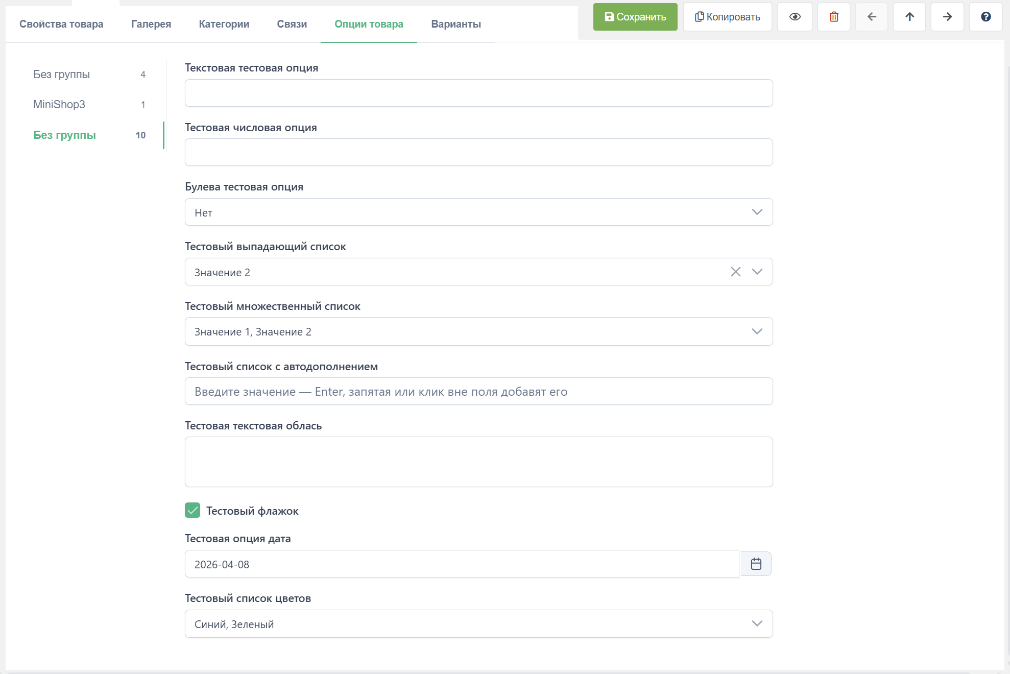Click the left arrow previous icon
Viewport: 1010px width, 674px height.
872,17
